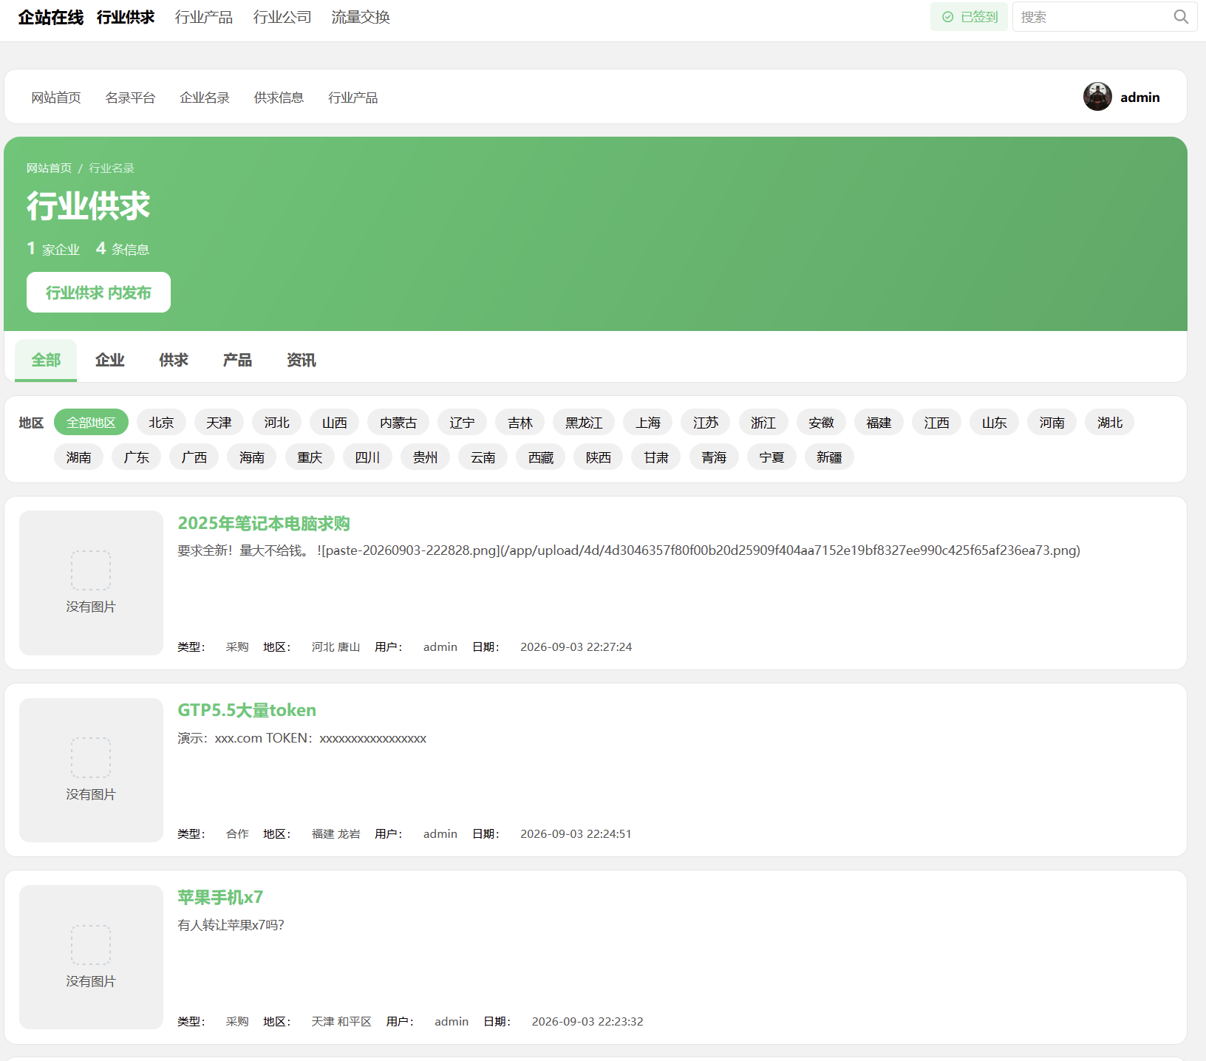Filter by region 湖北
The height and width of the screenshot is (1061, 1206).
coord(1110,423)
